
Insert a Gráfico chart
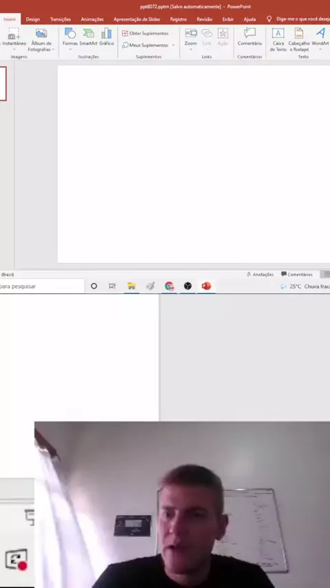107,36
